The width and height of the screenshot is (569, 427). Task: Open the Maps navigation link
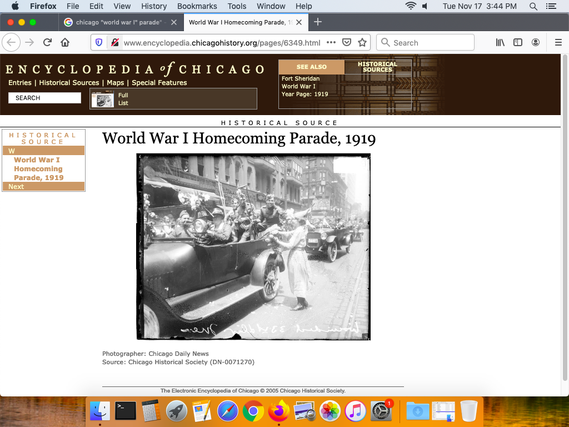click(116, 83)
